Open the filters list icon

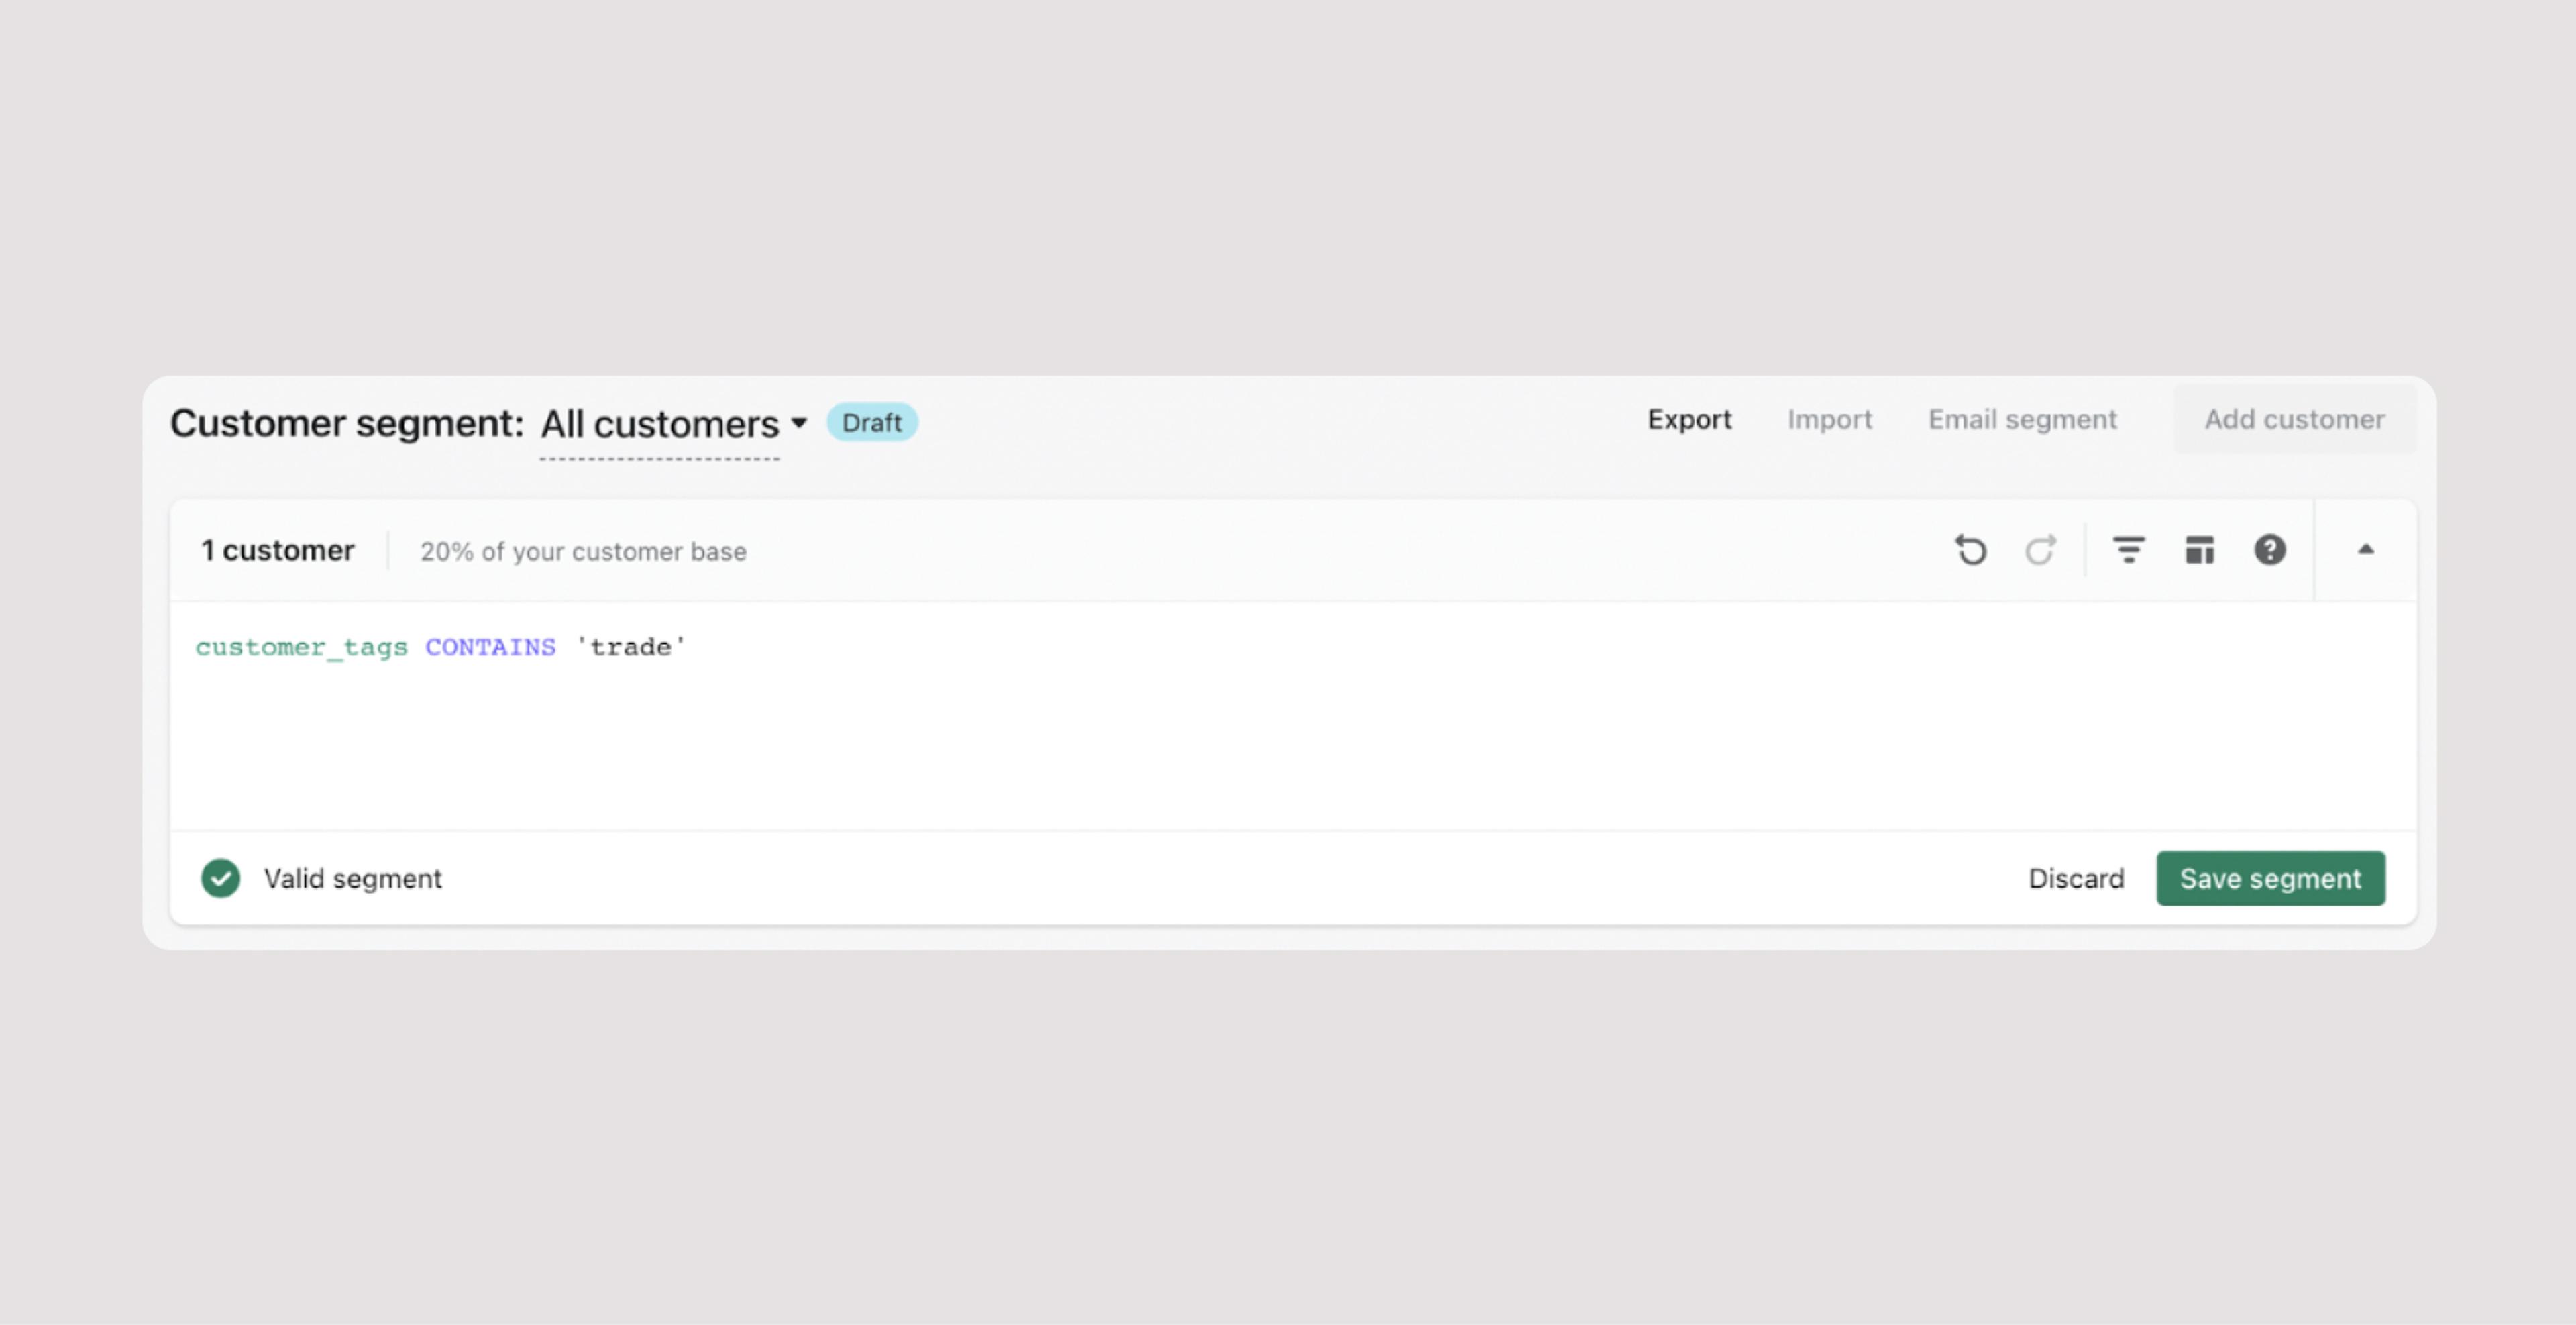click(2128, 550)
